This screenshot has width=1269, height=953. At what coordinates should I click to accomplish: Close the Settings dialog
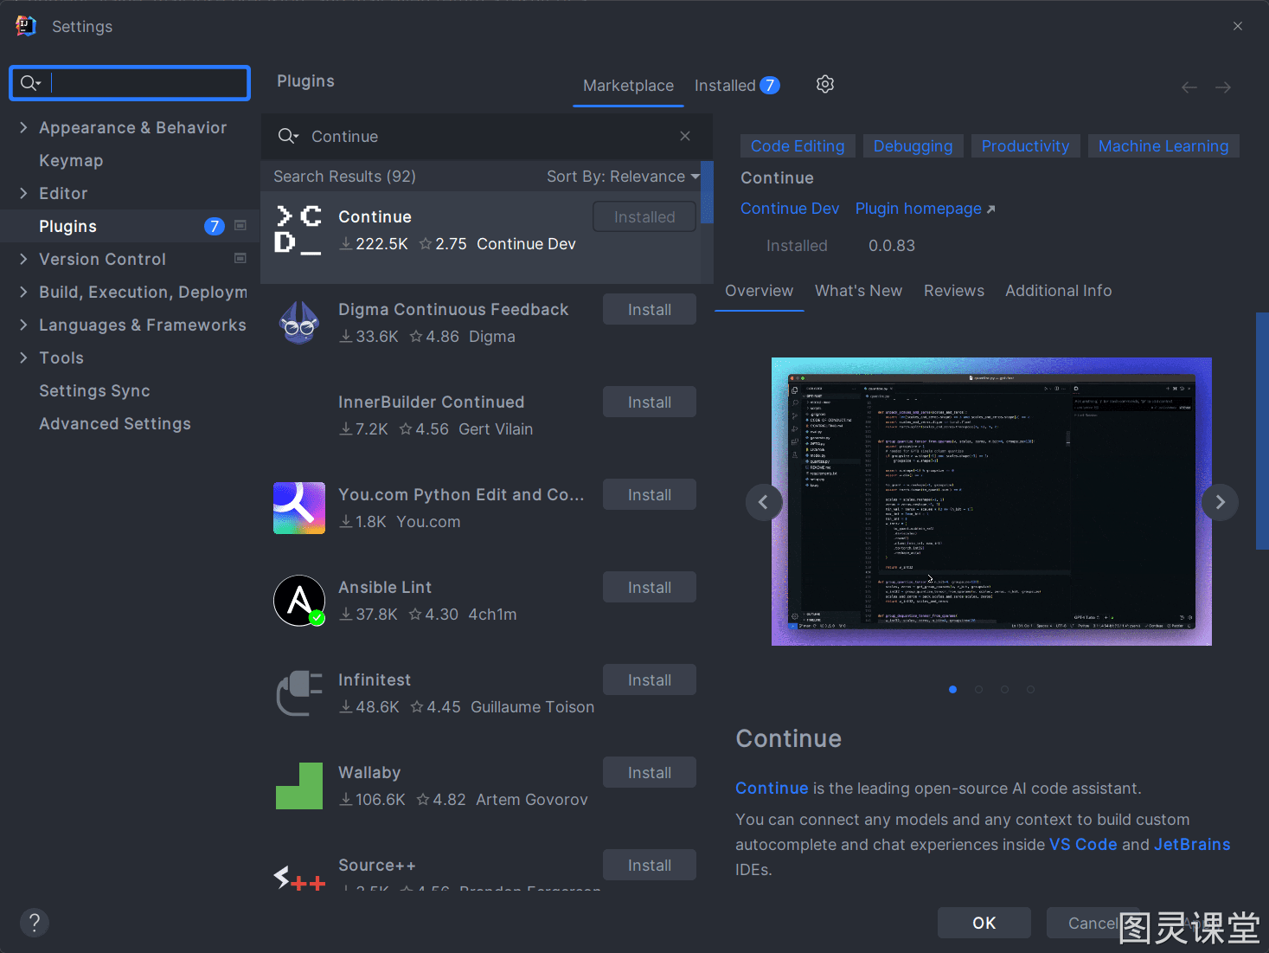tap(1238, 26)
